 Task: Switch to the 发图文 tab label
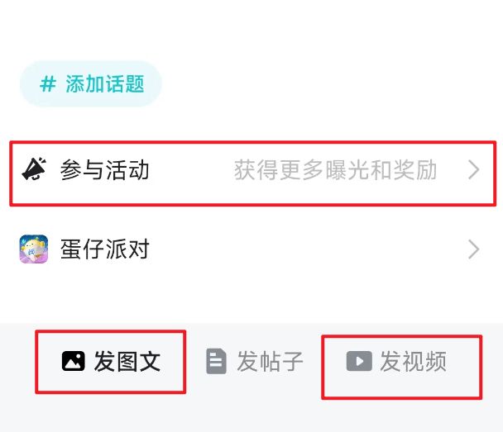[127, 361]
